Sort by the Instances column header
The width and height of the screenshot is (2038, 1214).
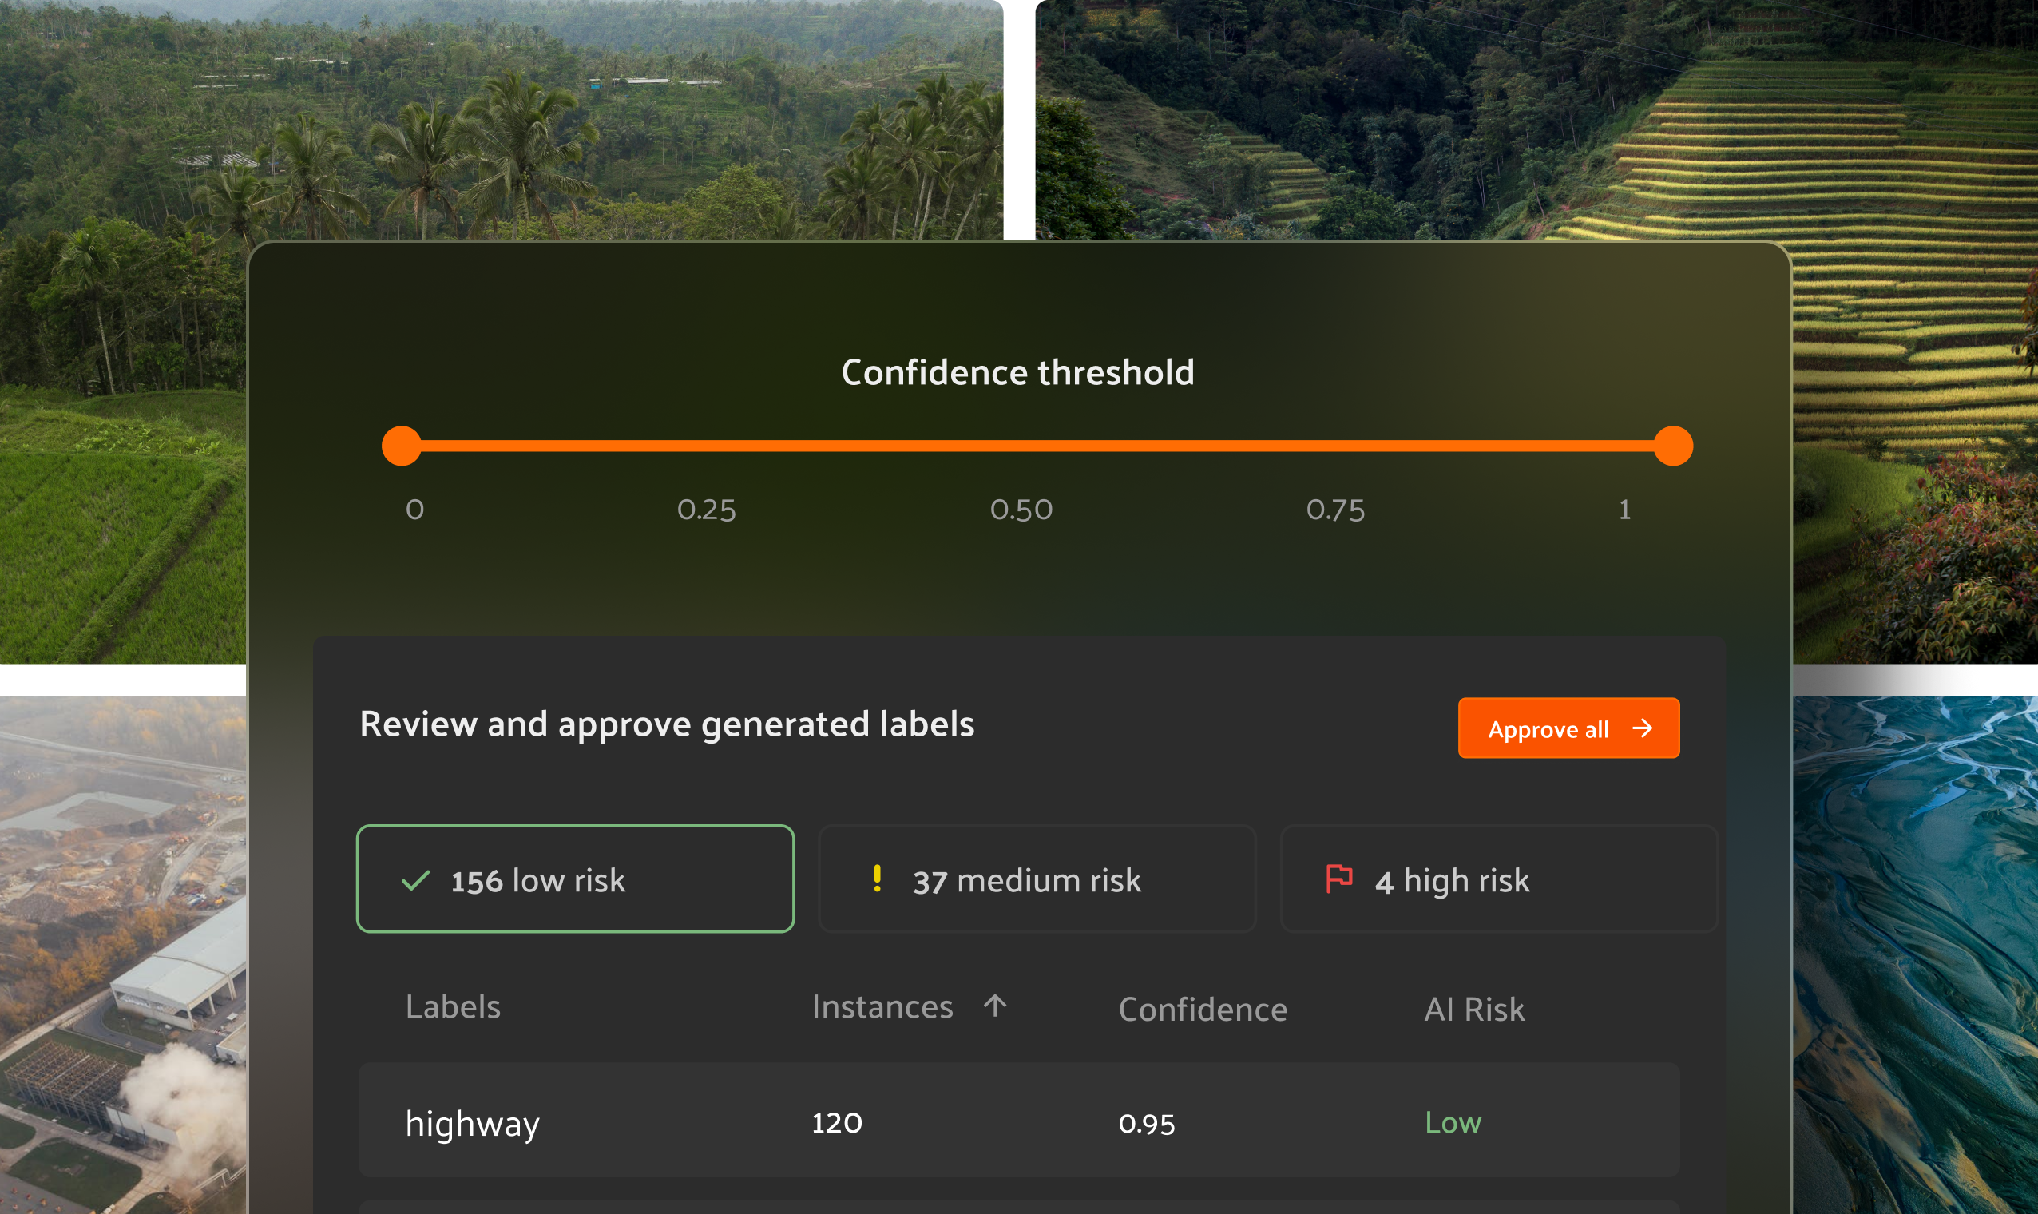coord(882,1007)
